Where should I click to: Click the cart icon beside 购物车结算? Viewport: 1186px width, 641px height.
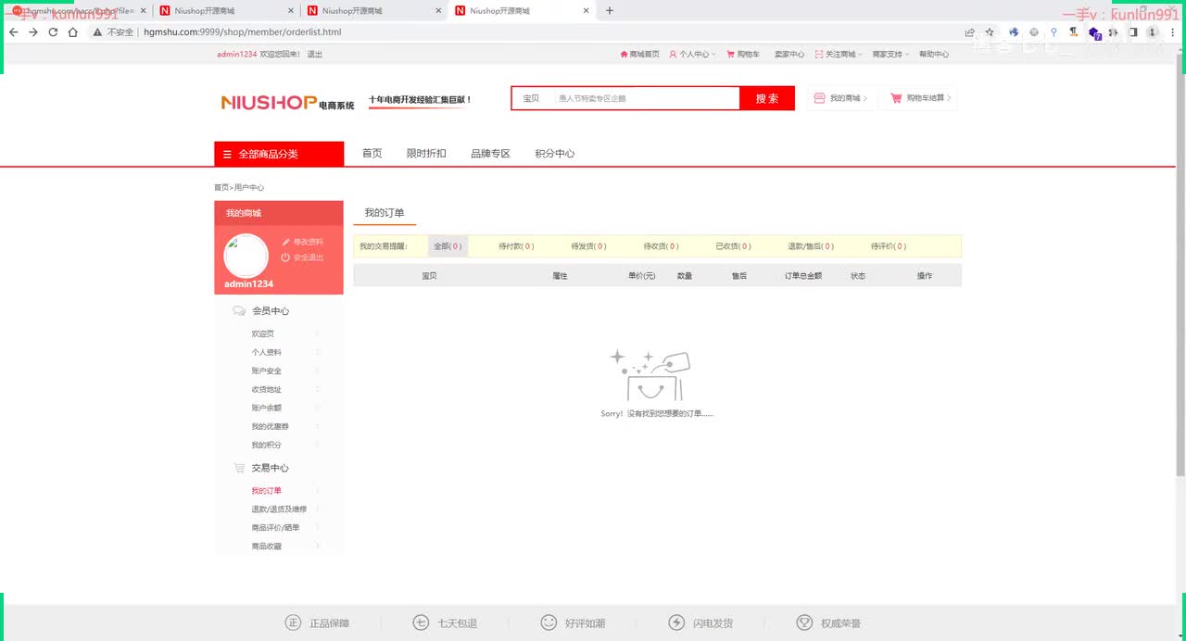[896, 98]
